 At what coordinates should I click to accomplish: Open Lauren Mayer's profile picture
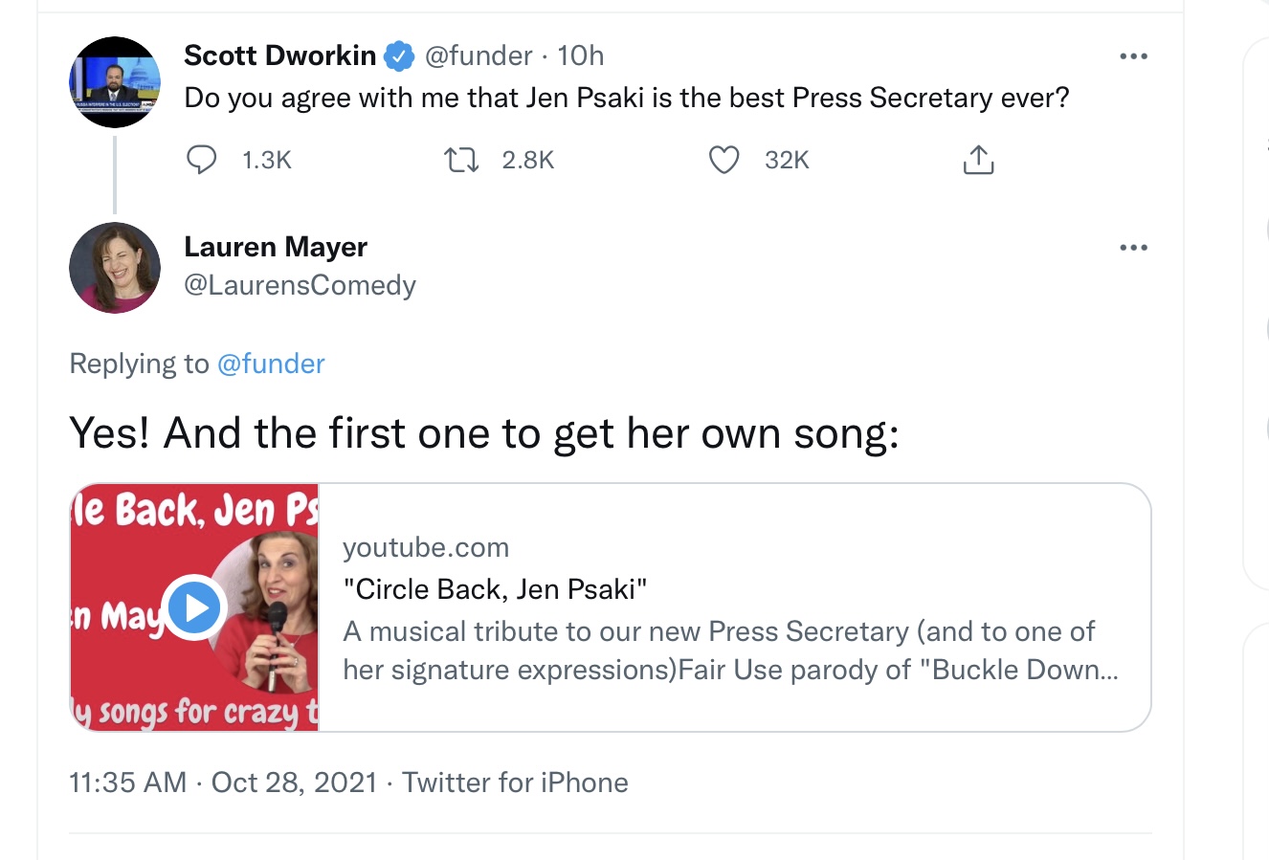[115, 268]
